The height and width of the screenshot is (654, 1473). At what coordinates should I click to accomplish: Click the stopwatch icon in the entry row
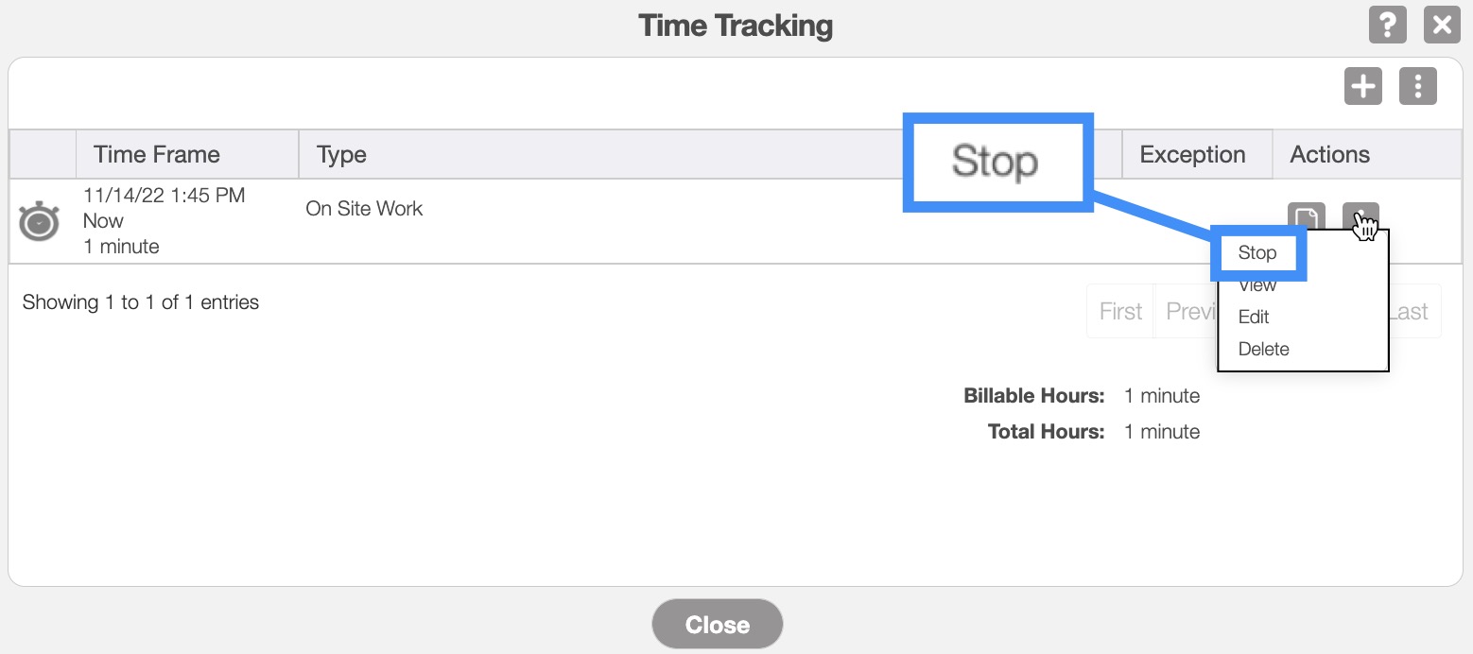39,221
